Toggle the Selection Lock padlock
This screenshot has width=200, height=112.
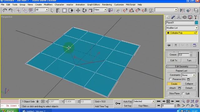[x=37, y=101]
